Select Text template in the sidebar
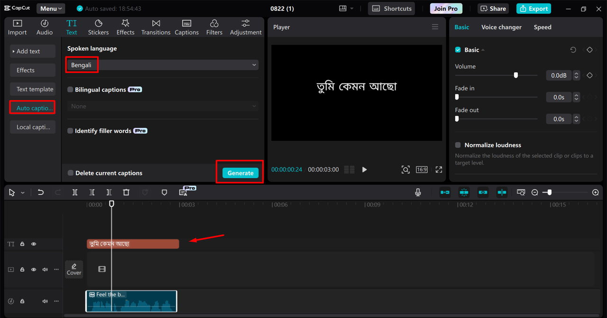Screen dimensions: 607x318 33,89
